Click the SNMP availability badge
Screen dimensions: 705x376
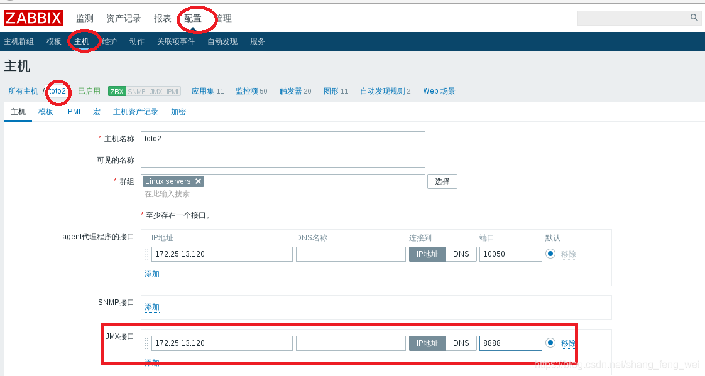point(137,91)
